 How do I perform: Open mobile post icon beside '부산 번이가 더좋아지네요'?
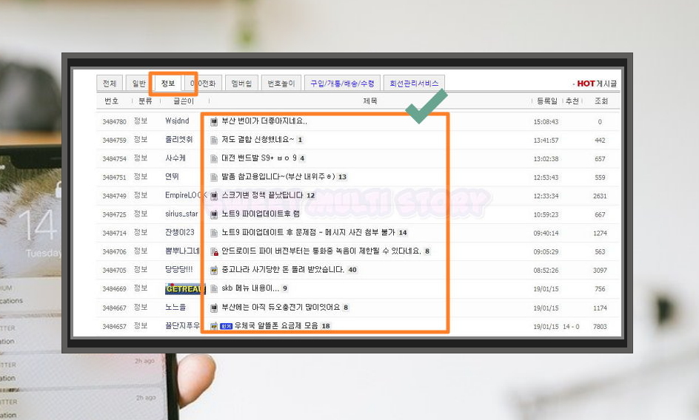click(x=214, y=121)
